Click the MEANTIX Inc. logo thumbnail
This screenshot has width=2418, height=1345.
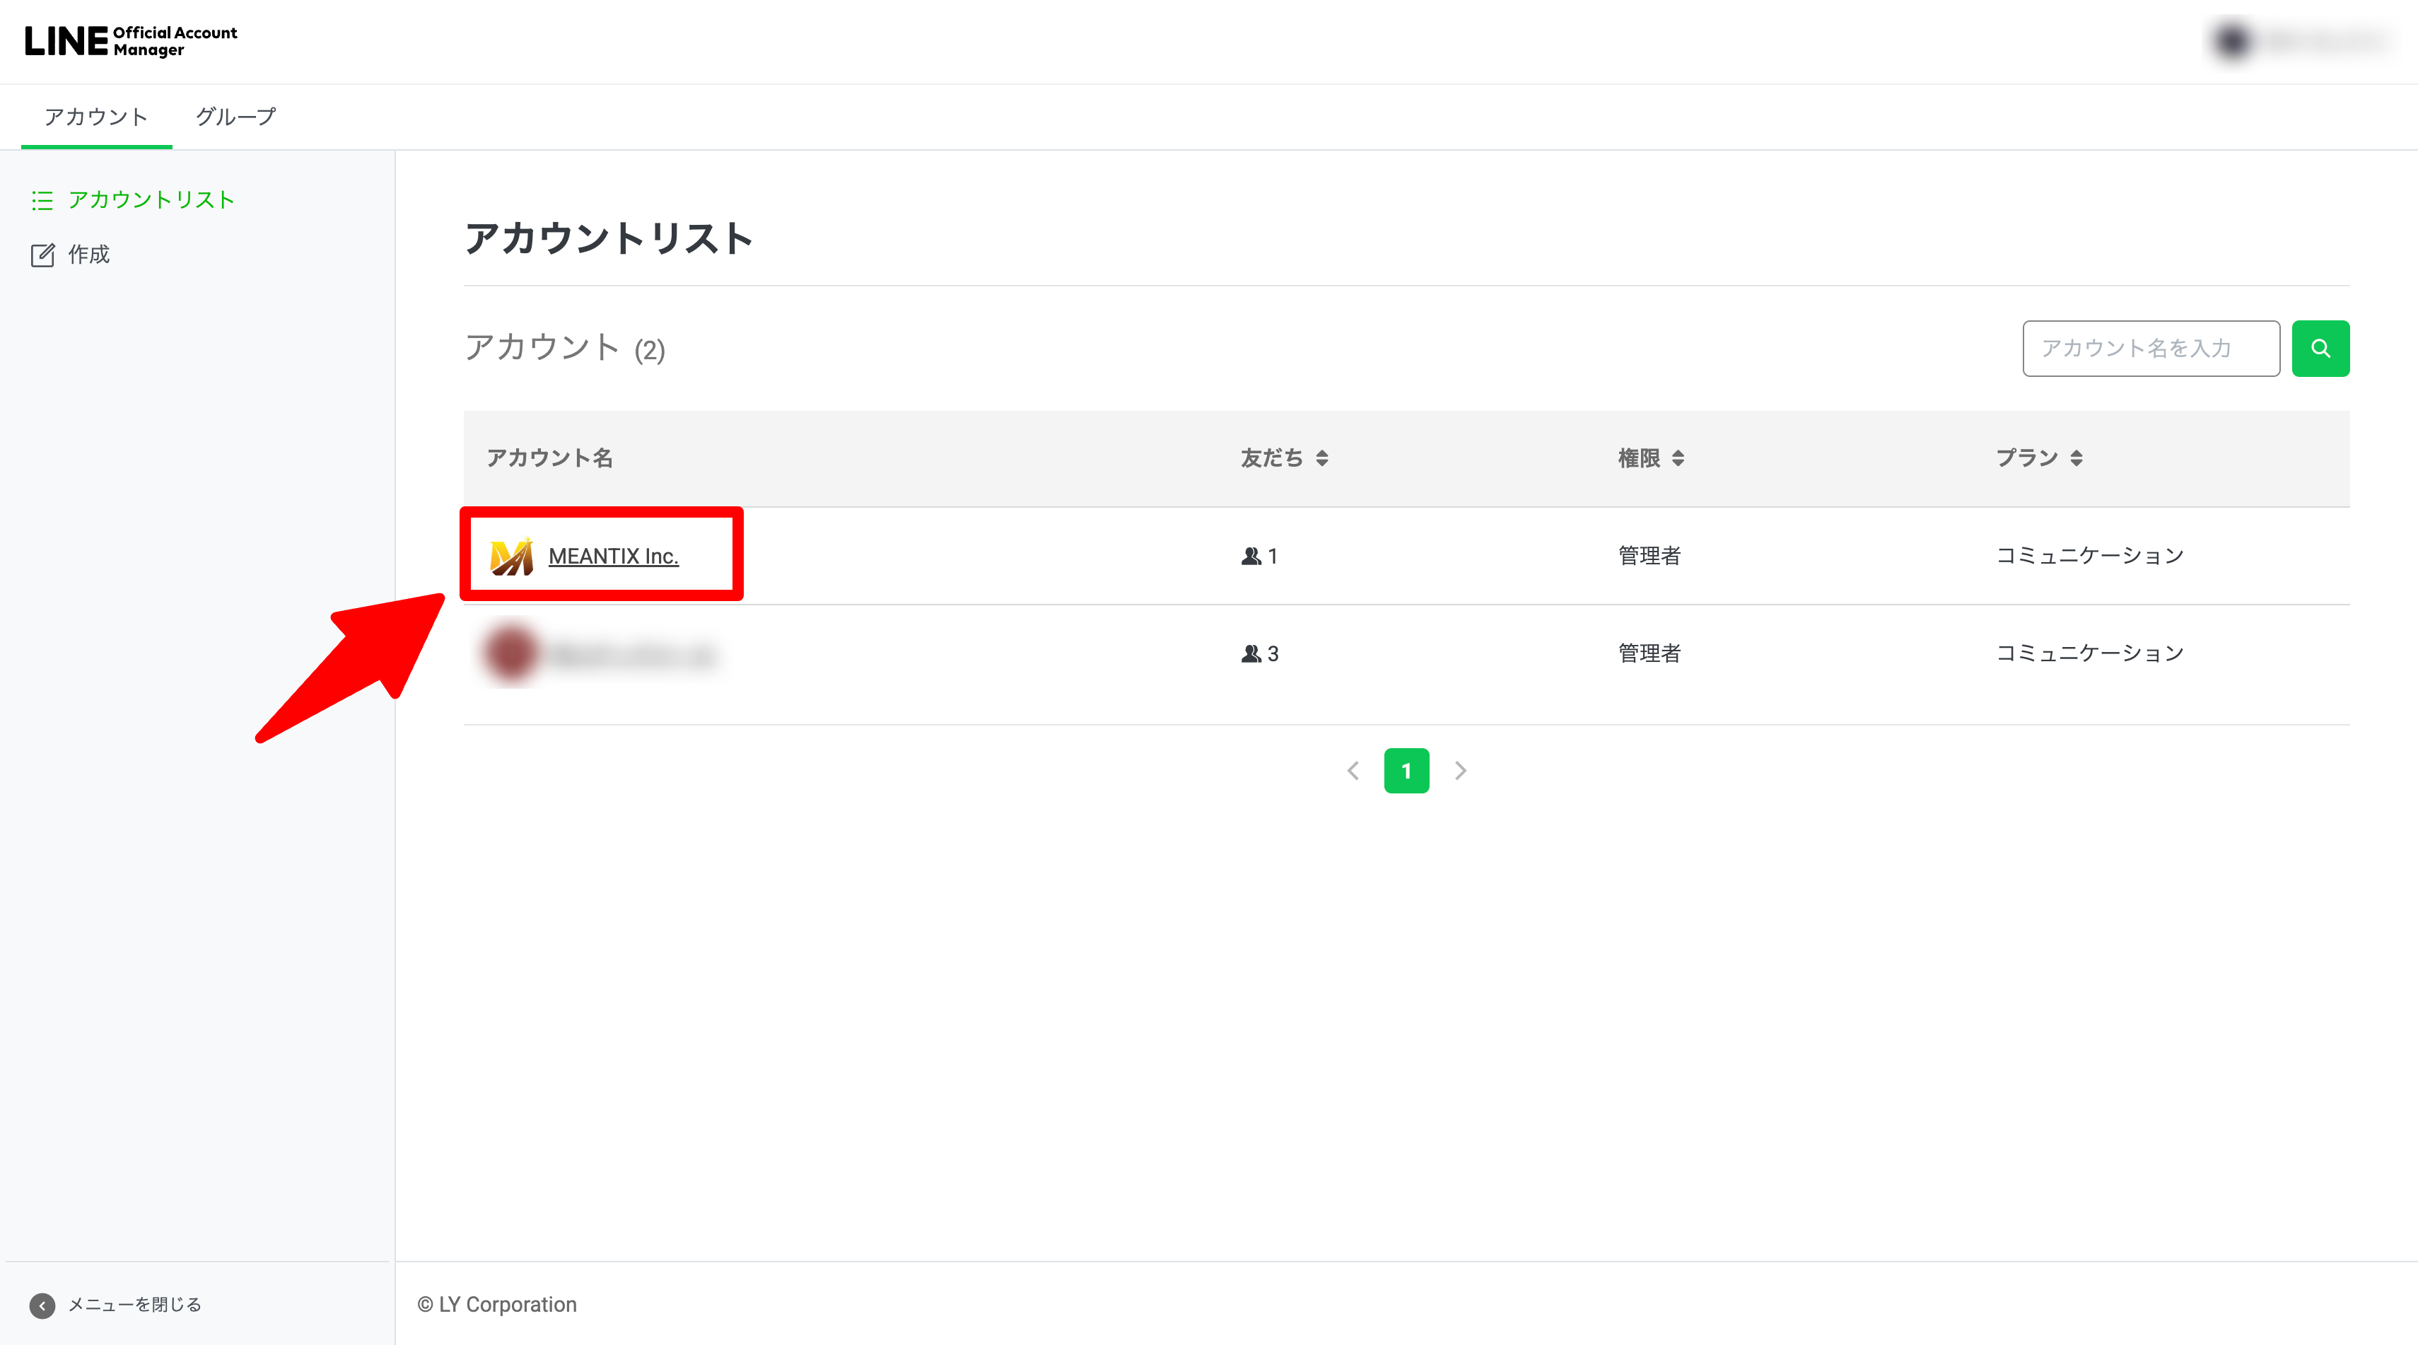pos(512,557)
